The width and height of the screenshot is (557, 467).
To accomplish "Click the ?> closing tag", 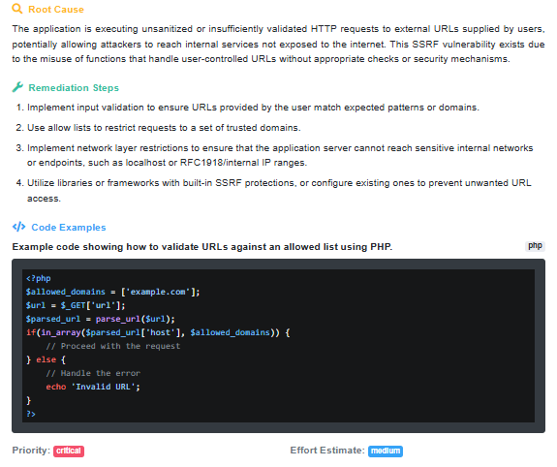I will (x=31, y=414).
